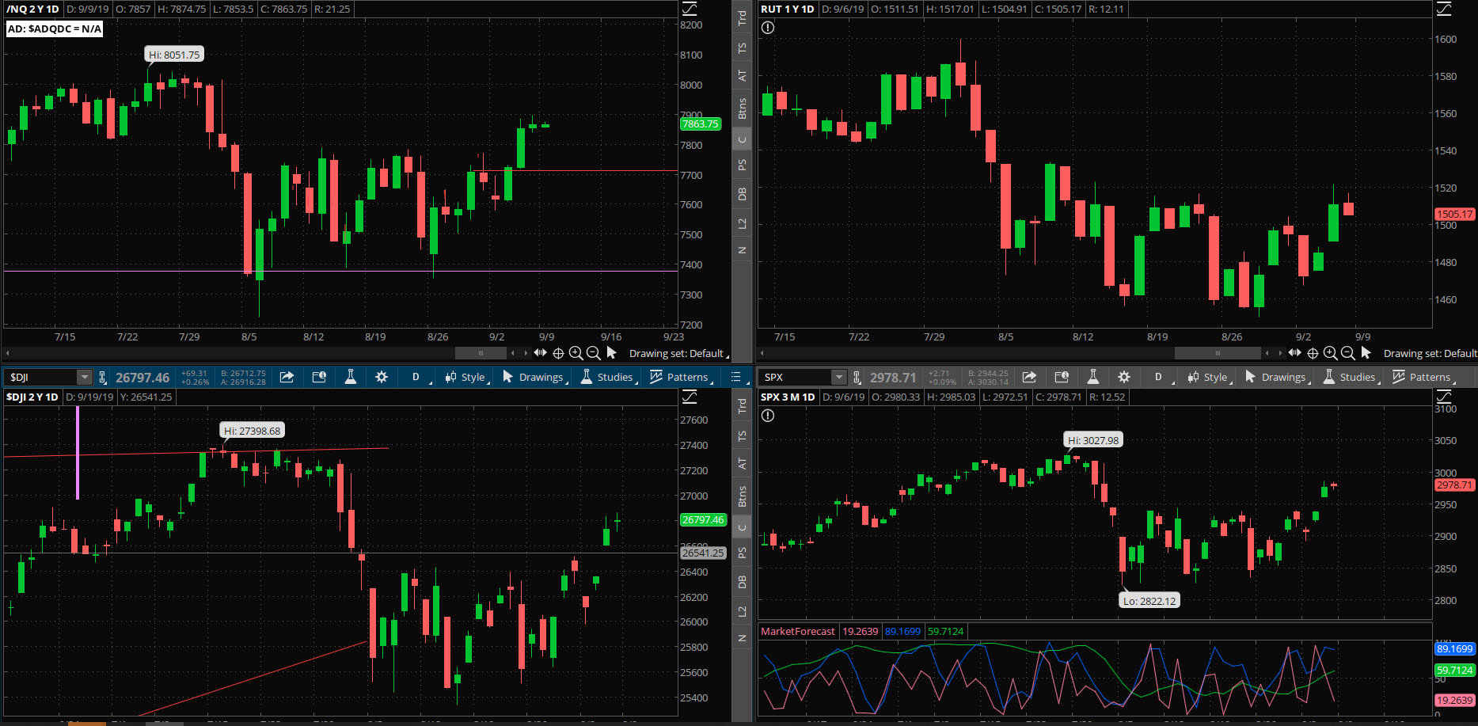
Task: Click the RUT chart horizontal scrollbar thumb
Action: (x=1218, y=353)
